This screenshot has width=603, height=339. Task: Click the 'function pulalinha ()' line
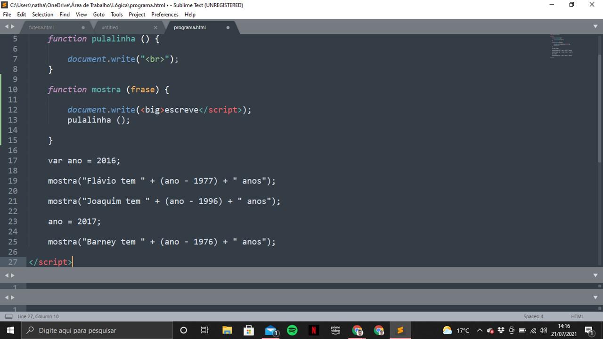point(104,39)
